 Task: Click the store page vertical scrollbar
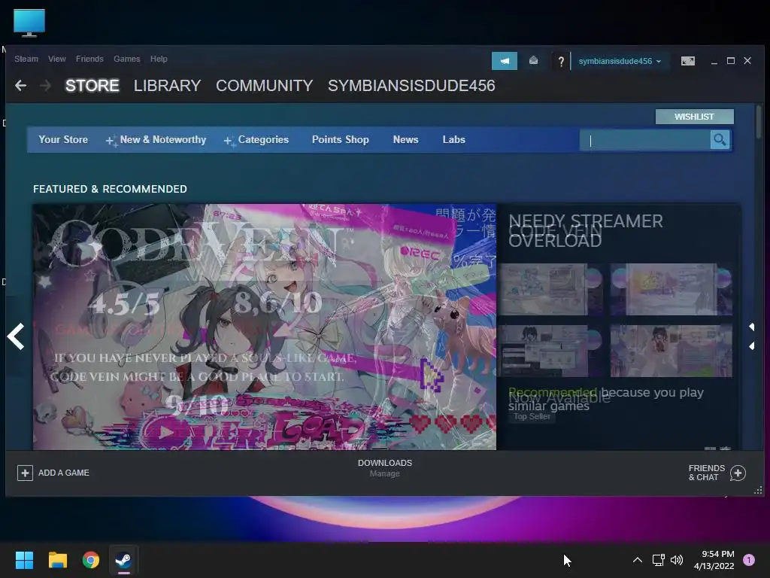pyautogui.click(x=759, y=121)
